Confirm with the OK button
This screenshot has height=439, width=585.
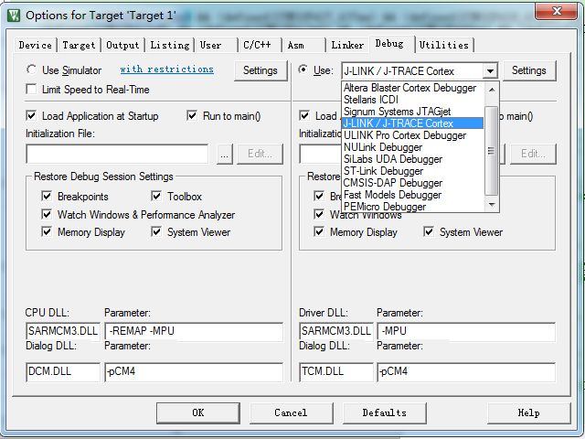pos(198,412)
